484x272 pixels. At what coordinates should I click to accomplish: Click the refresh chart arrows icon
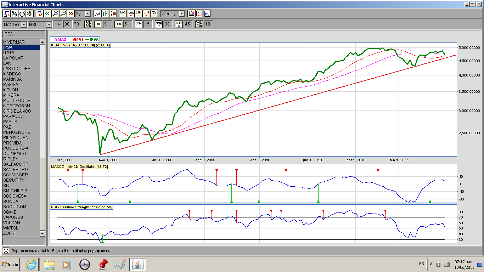[40, 13]
